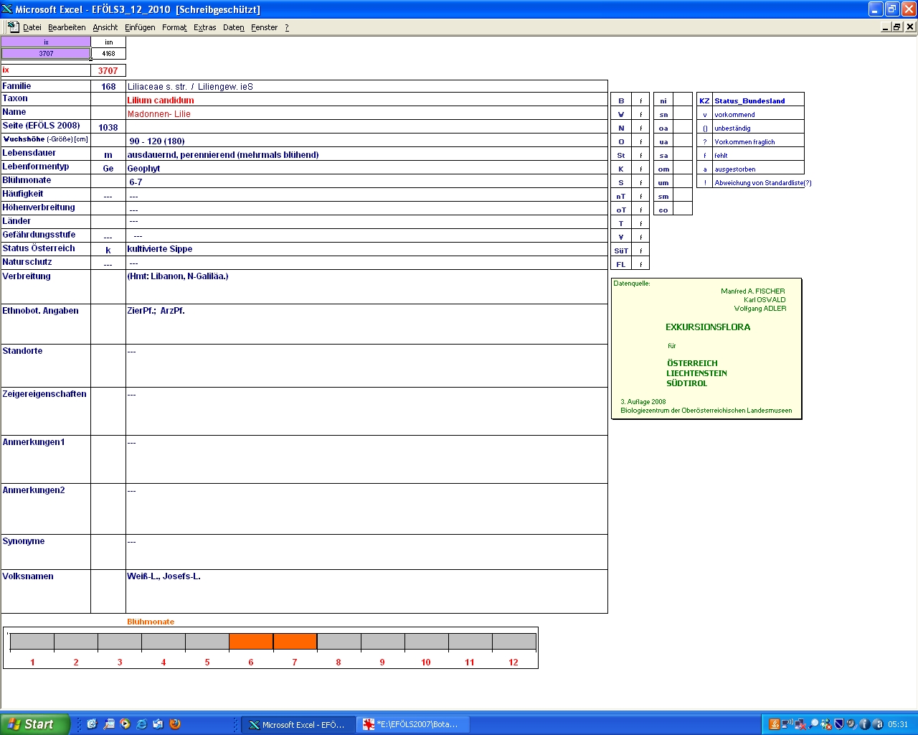Image resolution: width=918 pixels, height=735 pixels.
Task: Select the Bundesland cell FL
Action: pyautogui.click(x=621, y=264)
